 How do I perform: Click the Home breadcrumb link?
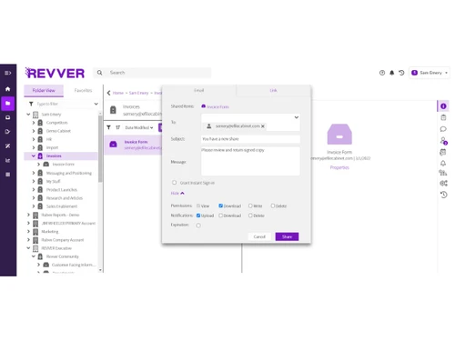click(118, 93)
